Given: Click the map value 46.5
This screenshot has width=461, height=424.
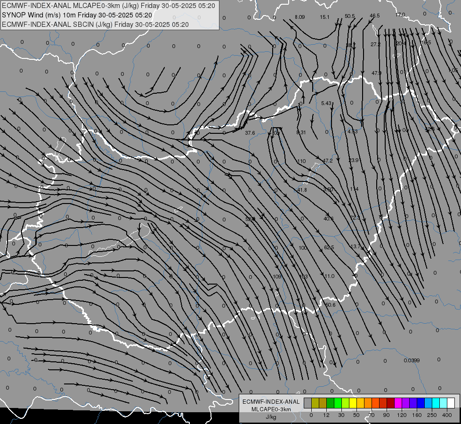Looking at the screenshot, I should (x=375, y=16).
